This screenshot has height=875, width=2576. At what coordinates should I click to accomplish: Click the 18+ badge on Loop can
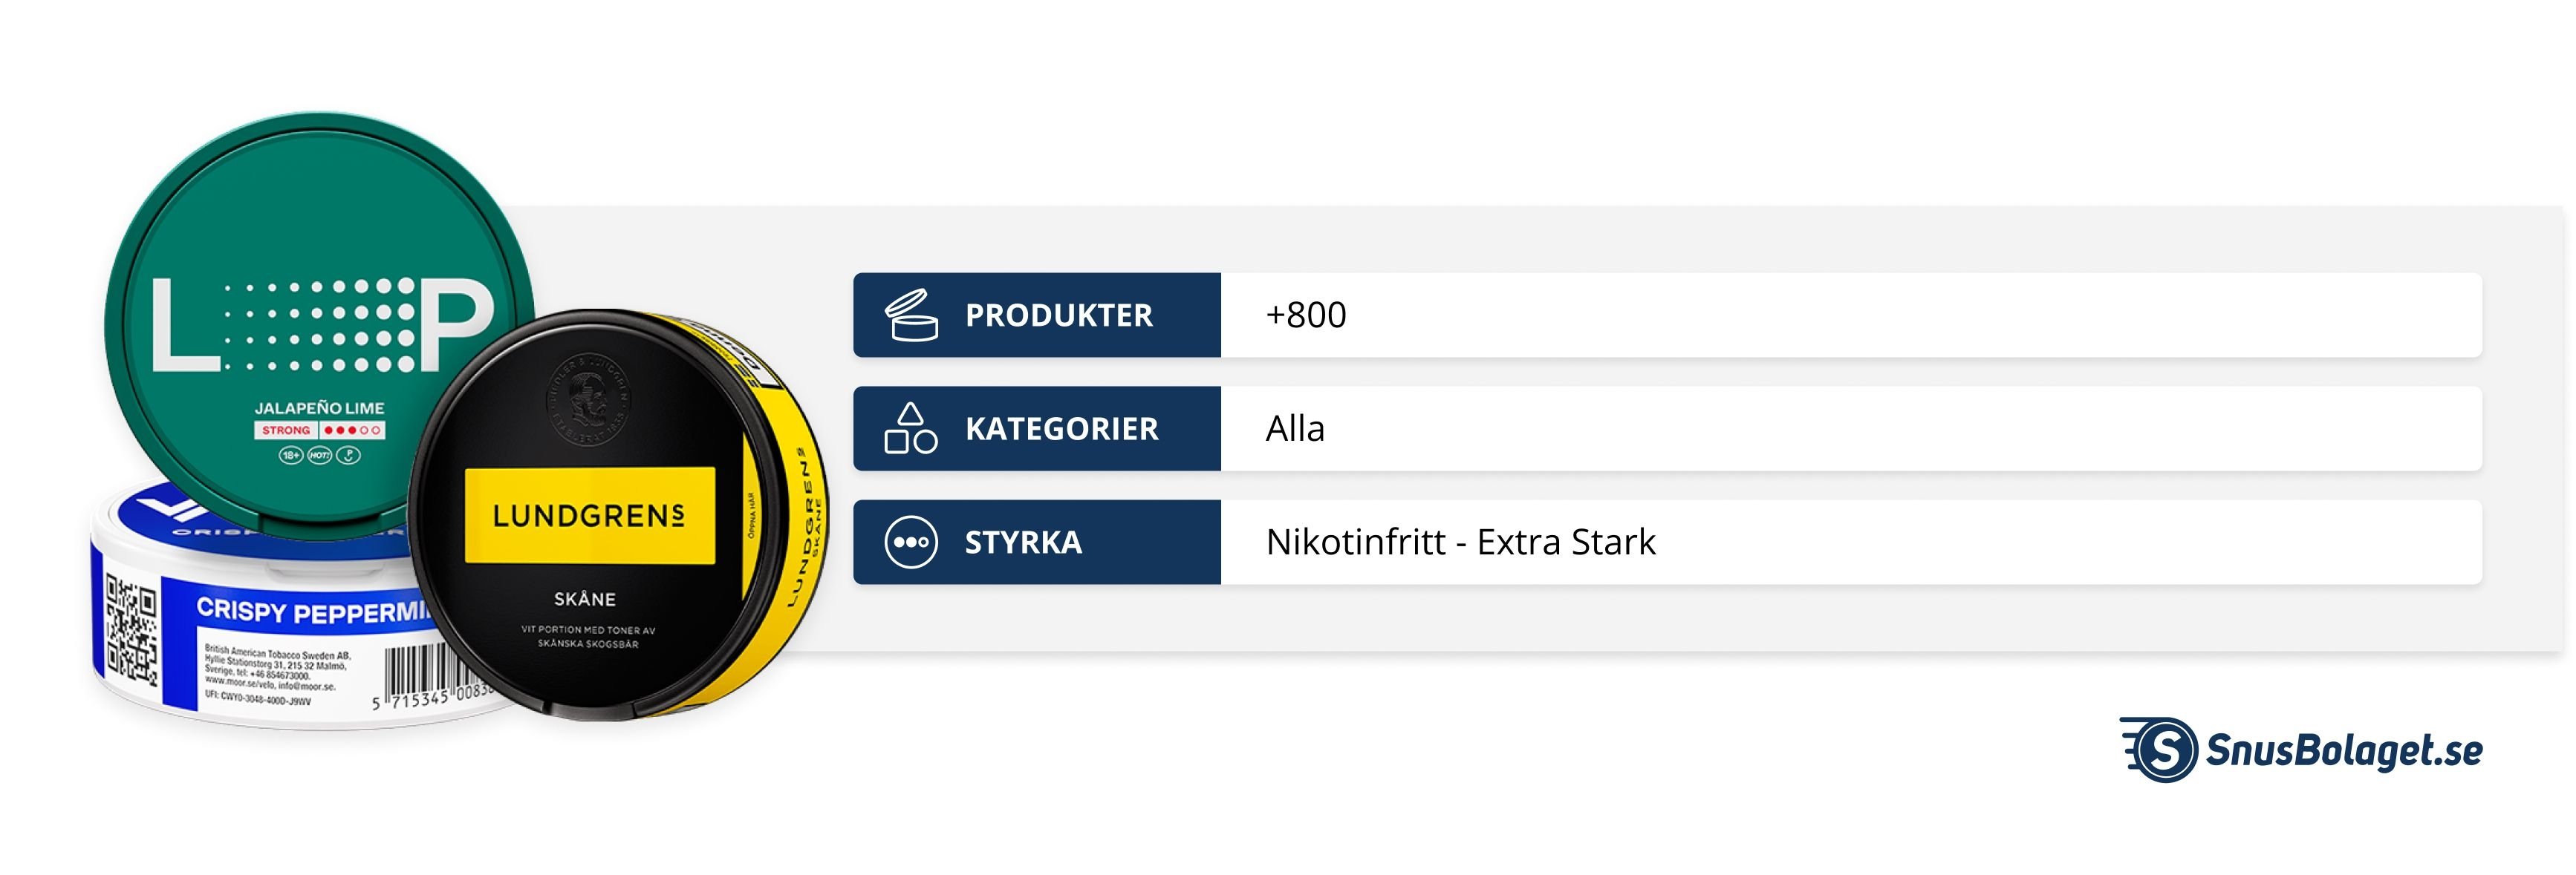point(290,456)
